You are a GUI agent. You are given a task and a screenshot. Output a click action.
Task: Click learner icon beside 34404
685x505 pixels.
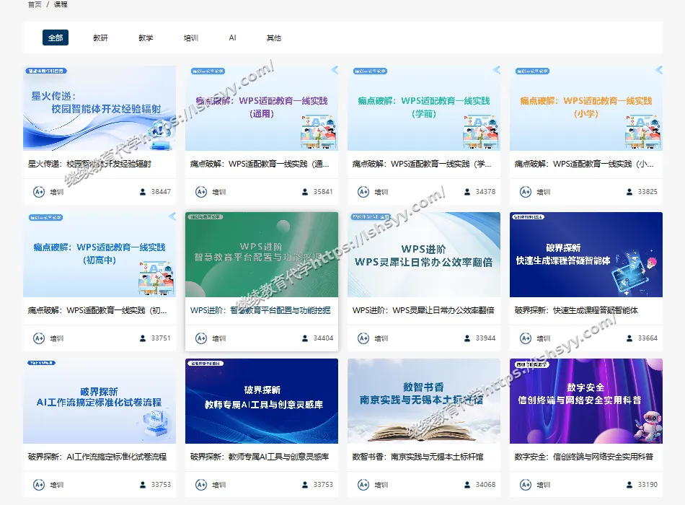click(305, 338)
